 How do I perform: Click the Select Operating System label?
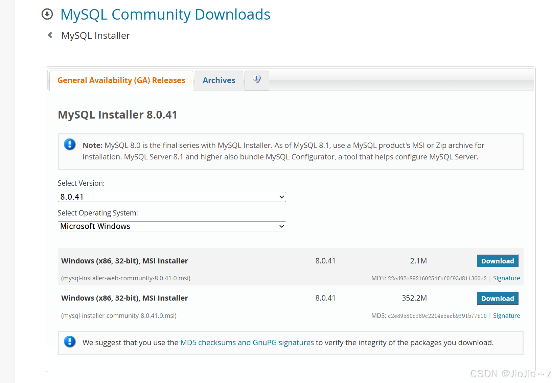98,213
